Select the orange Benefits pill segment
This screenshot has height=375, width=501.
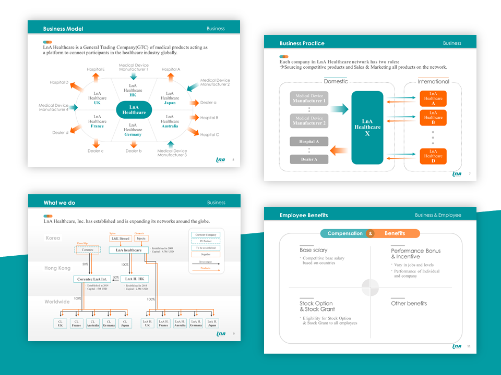pyautogui.click(x=396, y=233)
